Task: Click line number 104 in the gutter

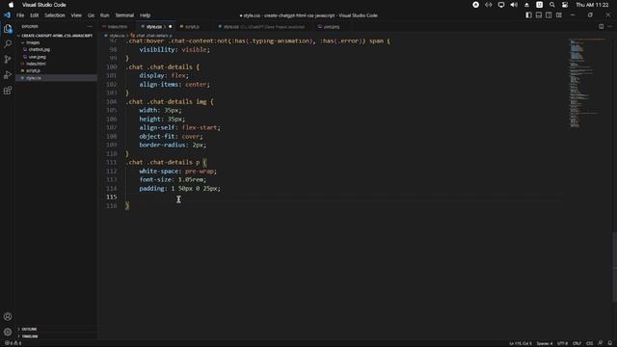Action: pyautogui.click(x=112, y=101)
